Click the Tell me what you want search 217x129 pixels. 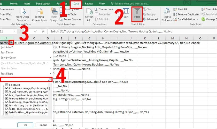pos(130,4)
